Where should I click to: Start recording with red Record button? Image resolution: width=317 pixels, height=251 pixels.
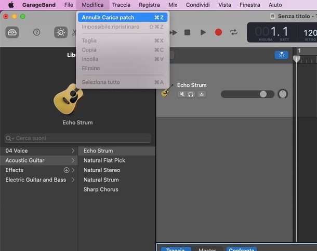218,32
